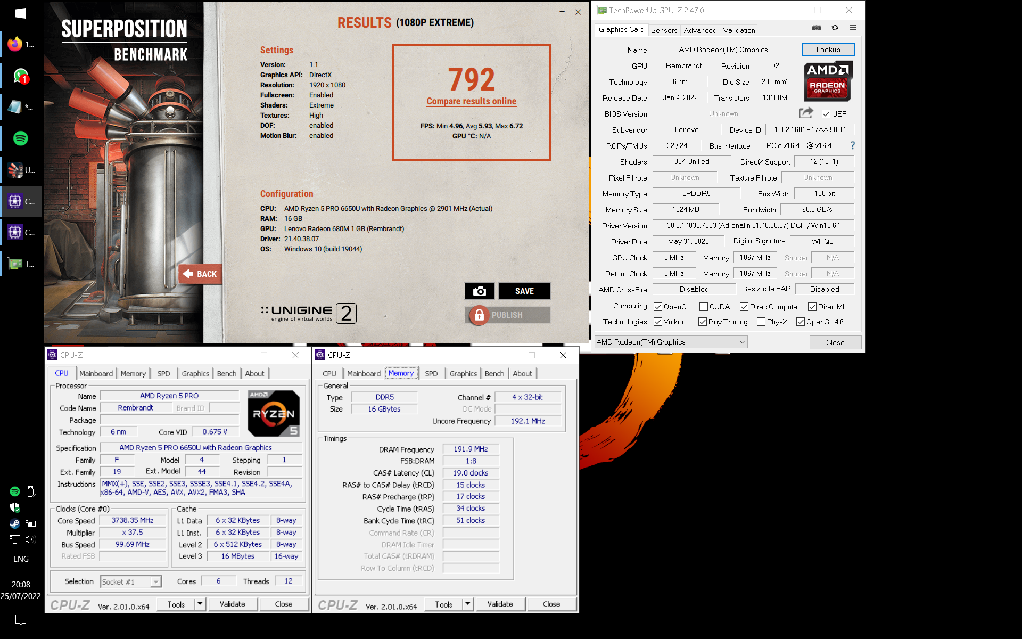This screenshot has width=1022, height=639.
Task: Open the About tab in left CPU-Z window
Action: 254,374
